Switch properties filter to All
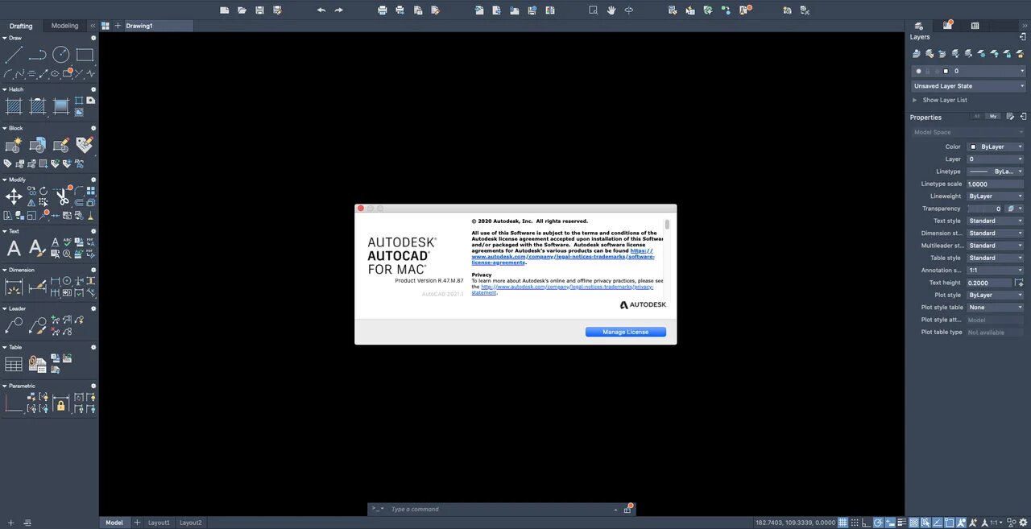Image resolution: width=1031 pixels, height=529 pixels. click(977, 116)
